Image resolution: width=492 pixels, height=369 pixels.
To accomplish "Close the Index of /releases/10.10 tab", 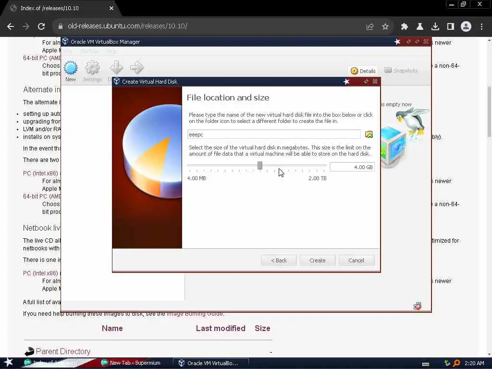I will pyautogui.click(x=111, y=8).
